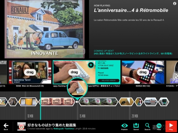Click the playlist avatar mask icon
Viewport: 178px width, 133px height.
21,126
